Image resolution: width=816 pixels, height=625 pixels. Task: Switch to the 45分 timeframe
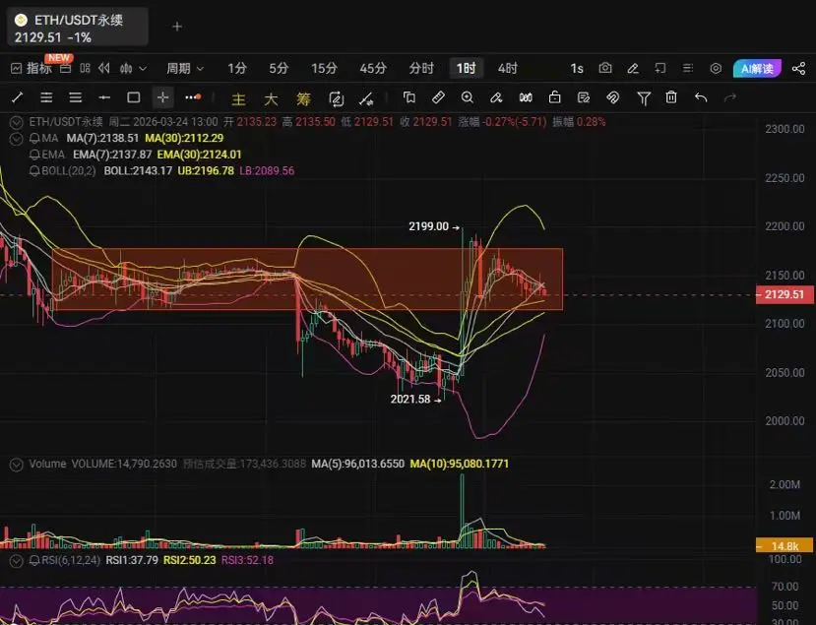coord(373,68)
